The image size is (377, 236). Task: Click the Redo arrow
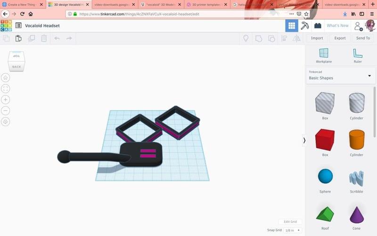coord(69,38)
